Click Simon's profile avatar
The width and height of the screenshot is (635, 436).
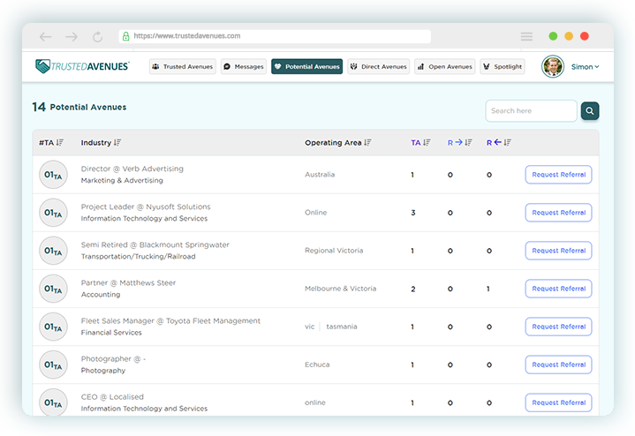point(552,66)
